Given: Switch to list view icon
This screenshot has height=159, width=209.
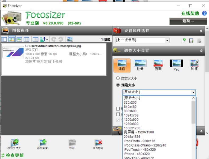Looking at the screenshot, I should click(26, 39).
